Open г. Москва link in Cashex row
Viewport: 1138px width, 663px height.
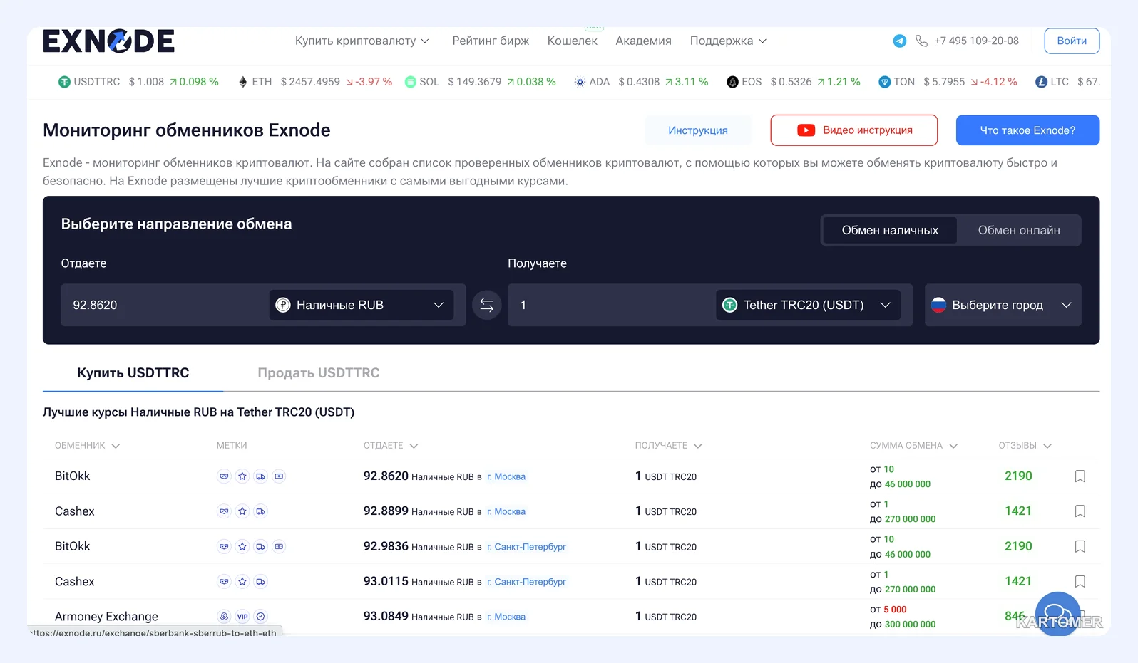tap(506, 512)
